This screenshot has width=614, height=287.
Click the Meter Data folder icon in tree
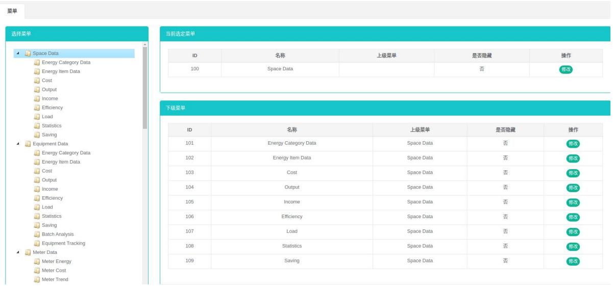click(28, 252)
